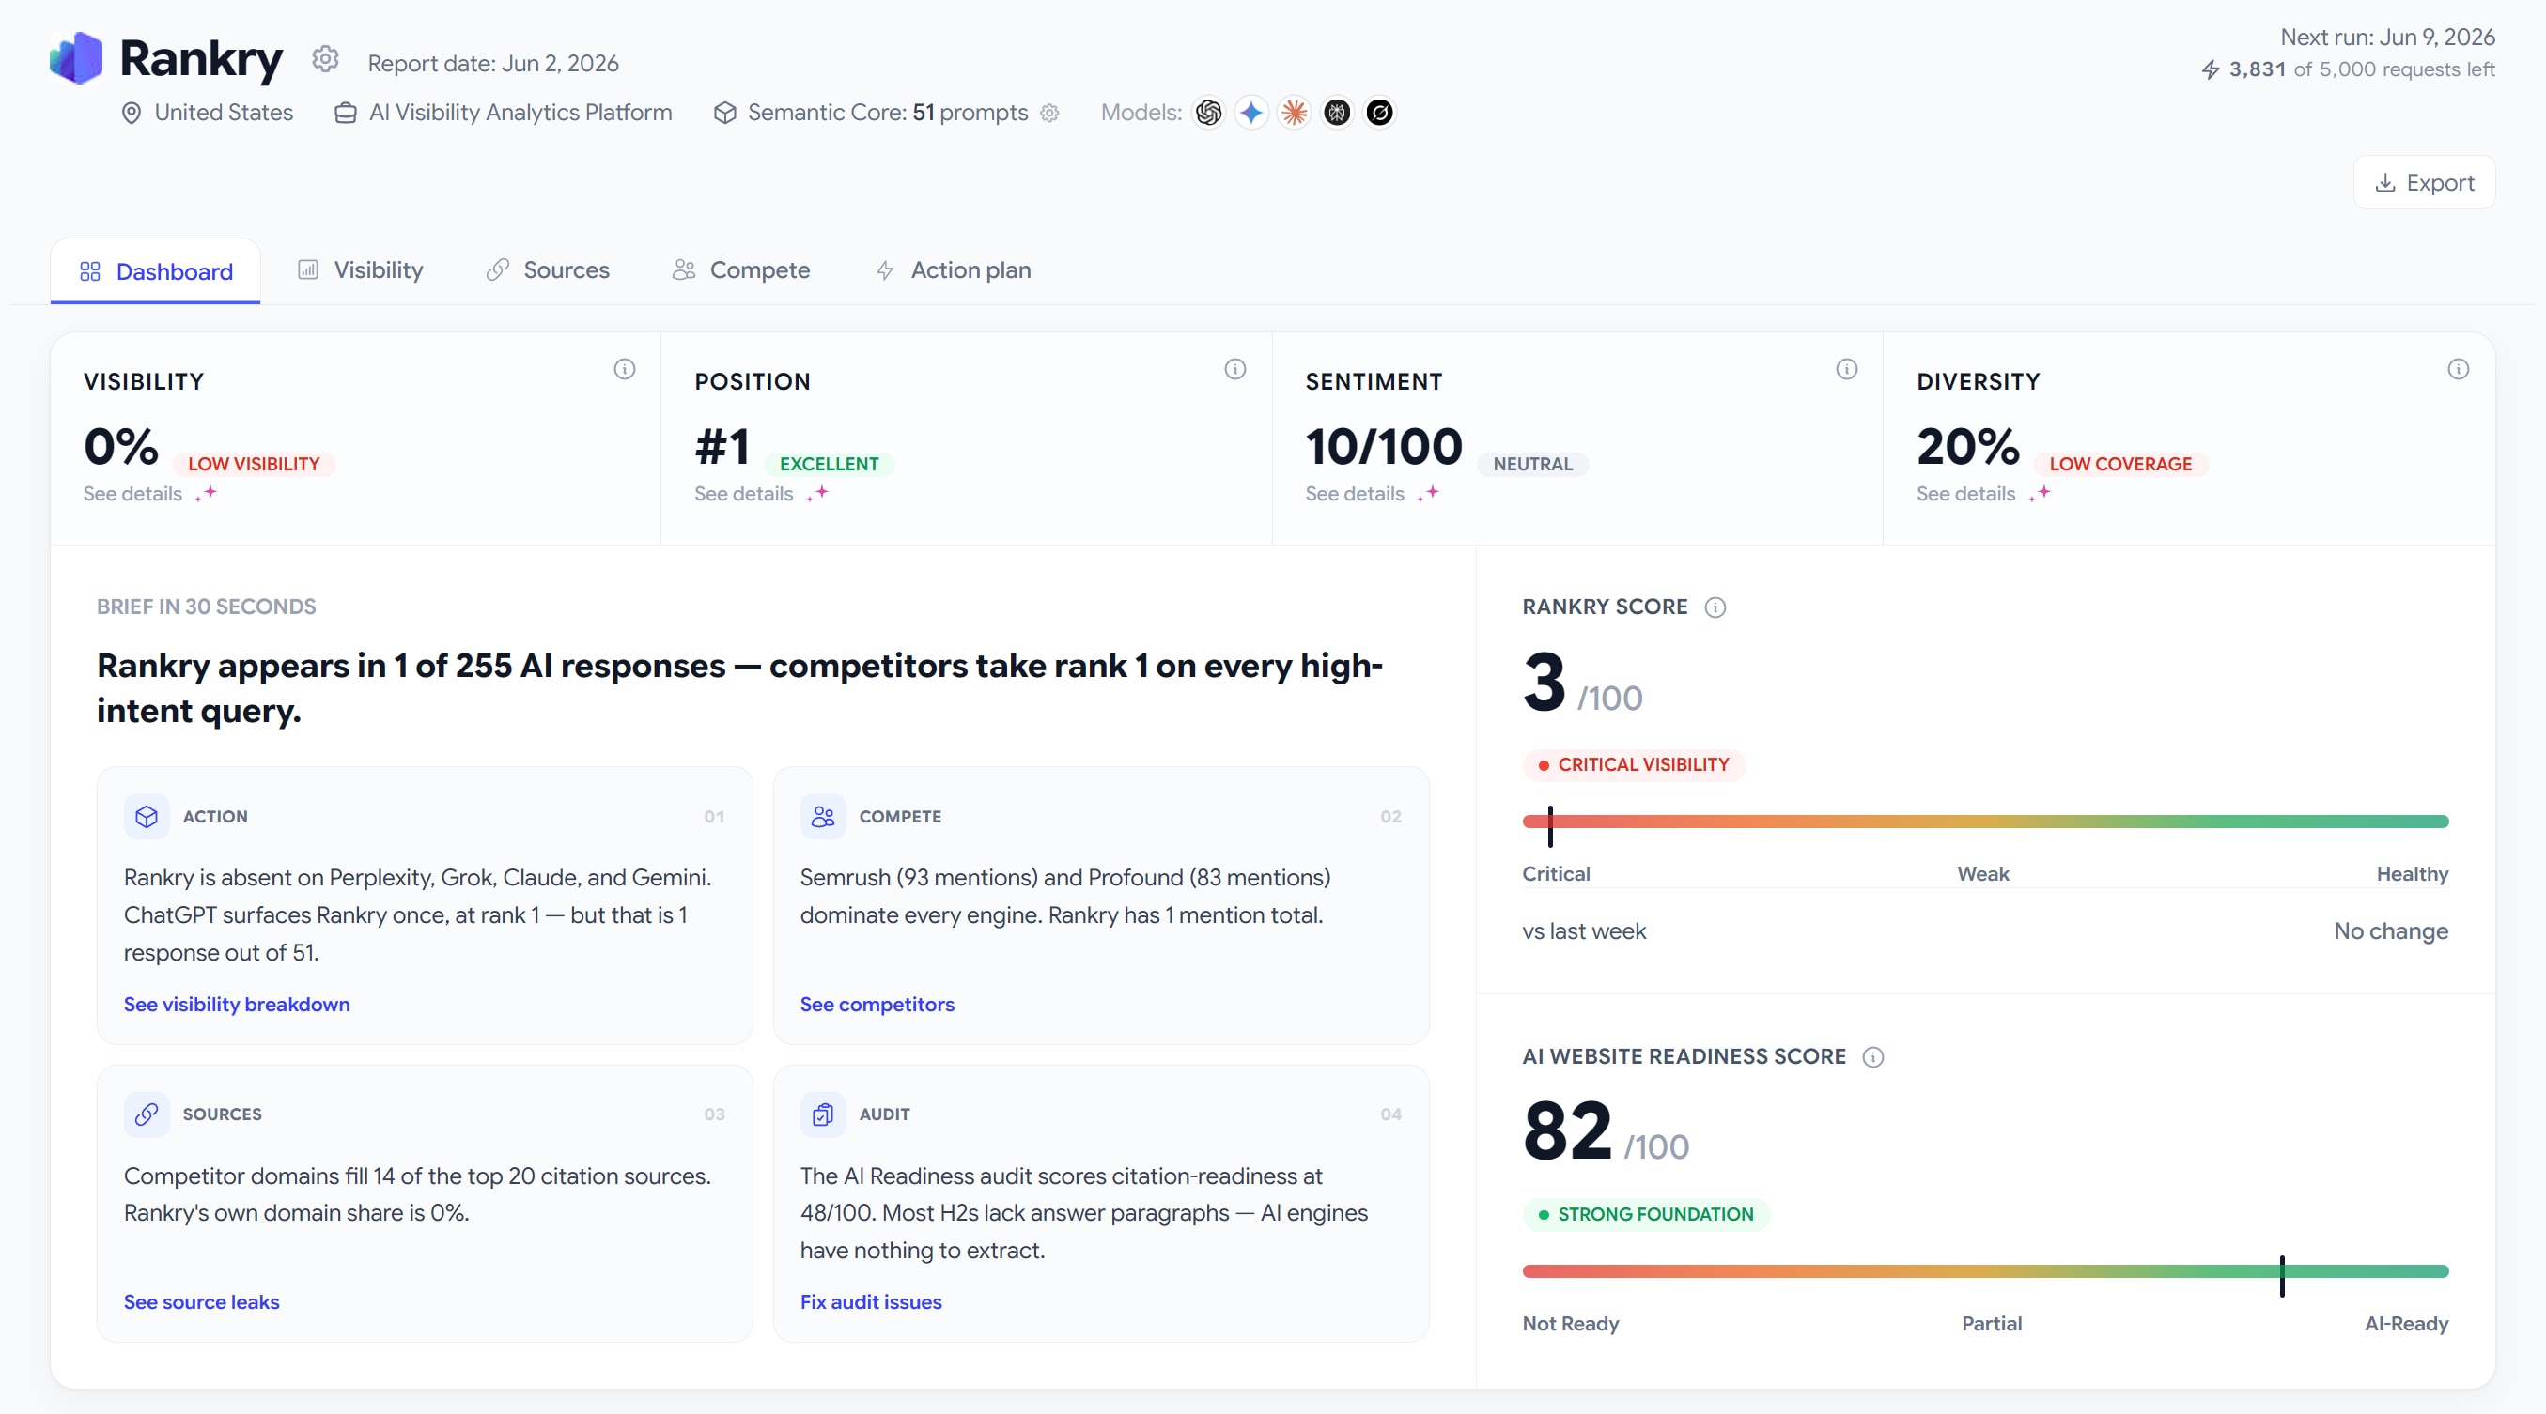Click sparkle icon beside Diversity See details
Screen dimensions: 2546x1414
pyautogui.click(x=2039, y=493)
